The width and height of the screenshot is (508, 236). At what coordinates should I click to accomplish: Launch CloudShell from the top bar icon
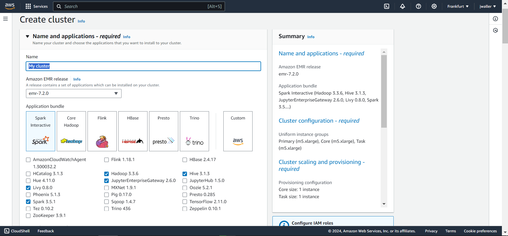(387, 6)
